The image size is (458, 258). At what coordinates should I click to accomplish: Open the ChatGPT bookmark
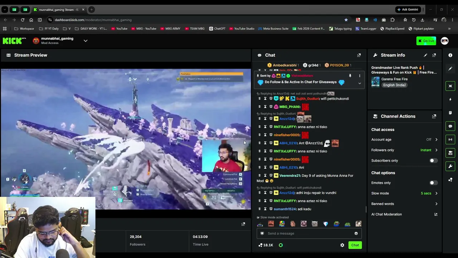(217, 29)
